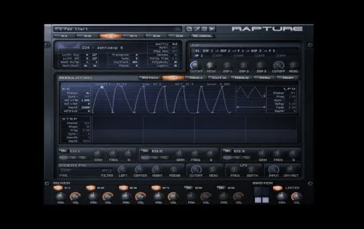
Task: Click the DSP 1 knob
Action: coord(227,66)
